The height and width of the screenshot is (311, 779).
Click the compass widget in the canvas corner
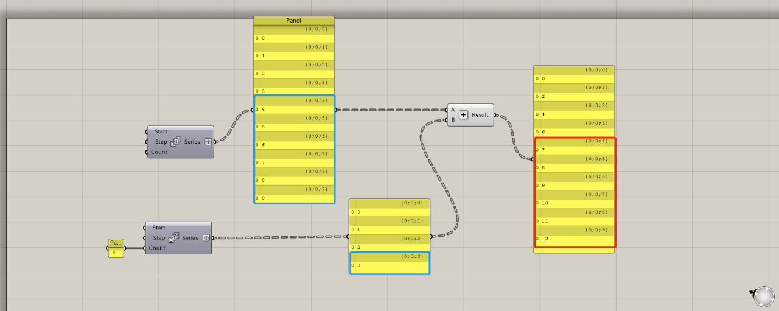pos(763,296)
